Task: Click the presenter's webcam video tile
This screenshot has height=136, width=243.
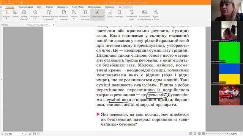Action: pos(227,10)
